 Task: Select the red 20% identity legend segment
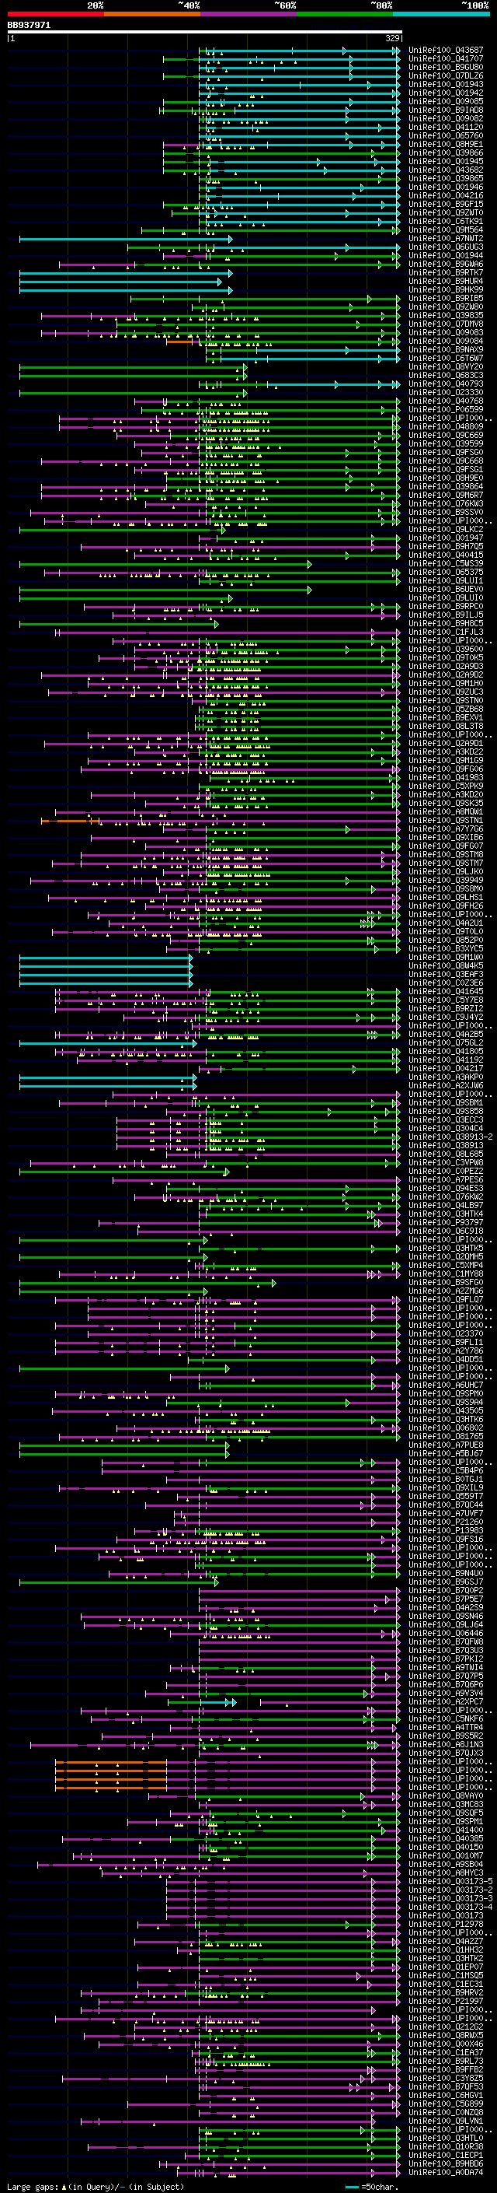[x=55, y=14]
